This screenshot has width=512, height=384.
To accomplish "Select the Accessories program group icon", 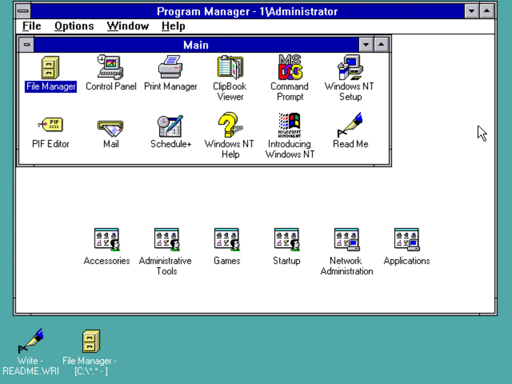I will tap(107, 240).
